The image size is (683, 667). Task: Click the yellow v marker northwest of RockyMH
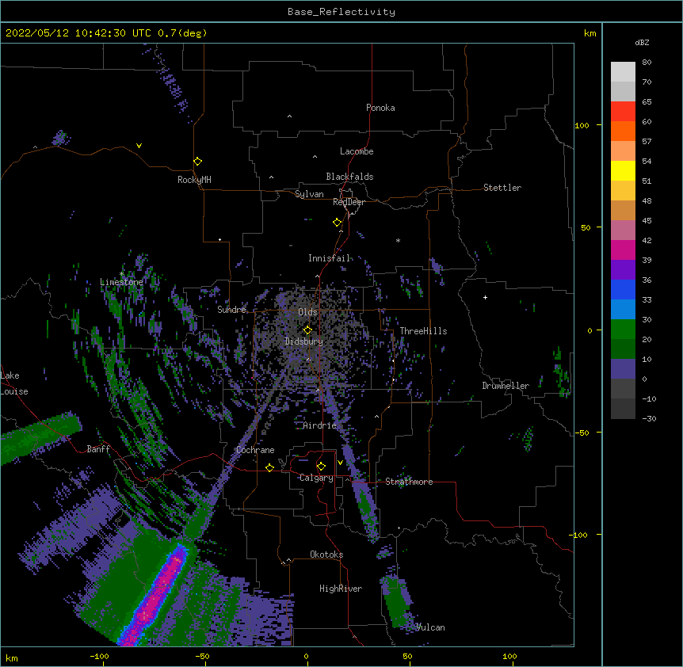click(x=139, y=146)
